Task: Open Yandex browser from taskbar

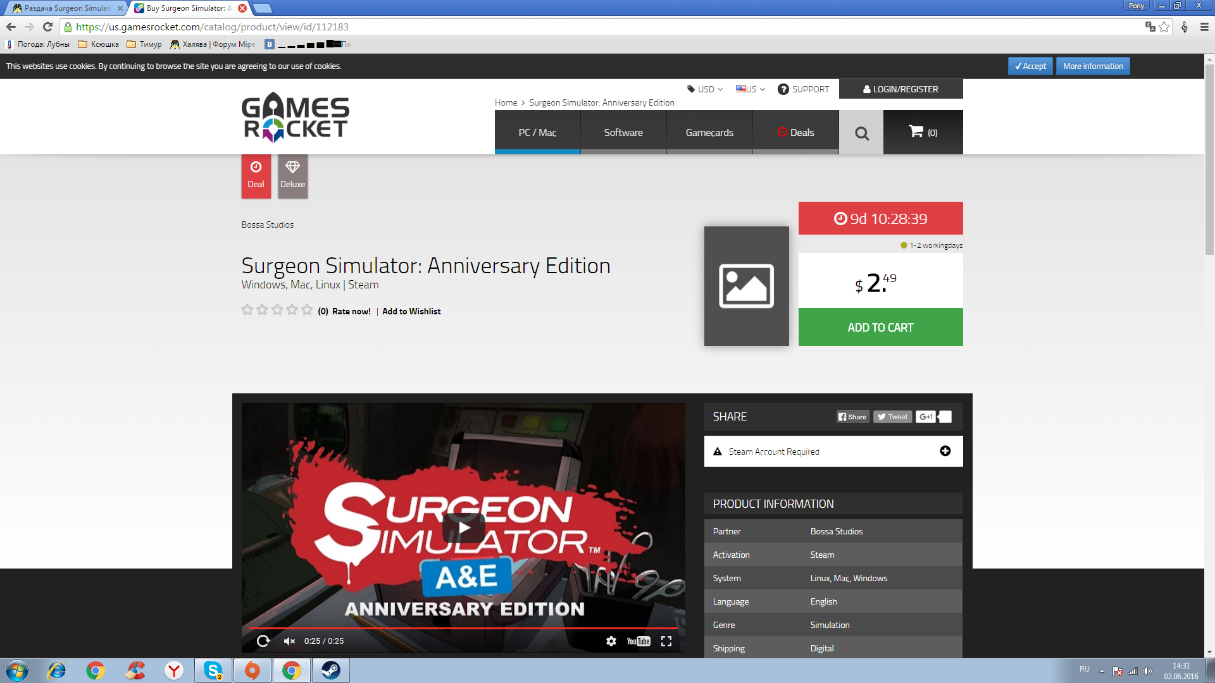Action: tap(174, 670)
